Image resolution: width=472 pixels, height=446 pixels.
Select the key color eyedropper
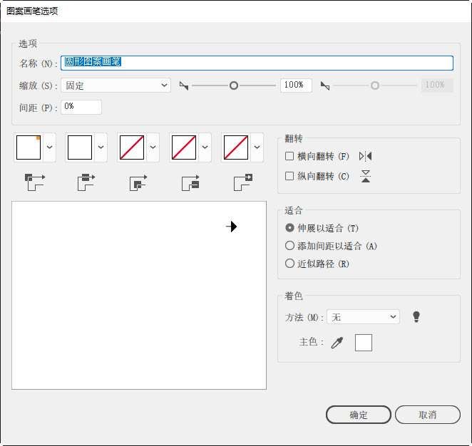tap(337, 343)
